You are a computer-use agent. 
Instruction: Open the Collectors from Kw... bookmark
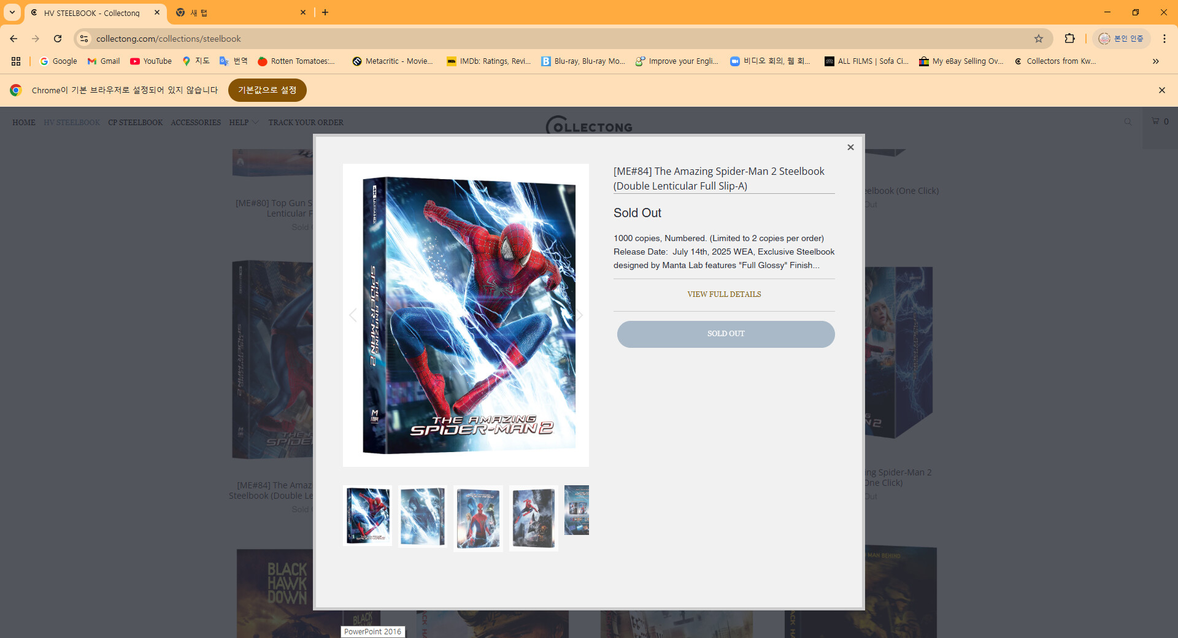[x=1055, y=61]
